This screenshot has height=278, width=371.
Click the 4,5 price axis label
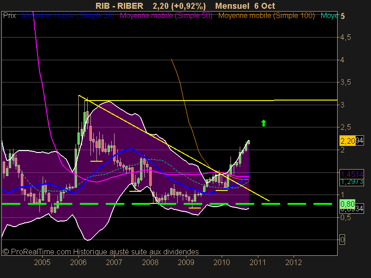pos(345,38)
